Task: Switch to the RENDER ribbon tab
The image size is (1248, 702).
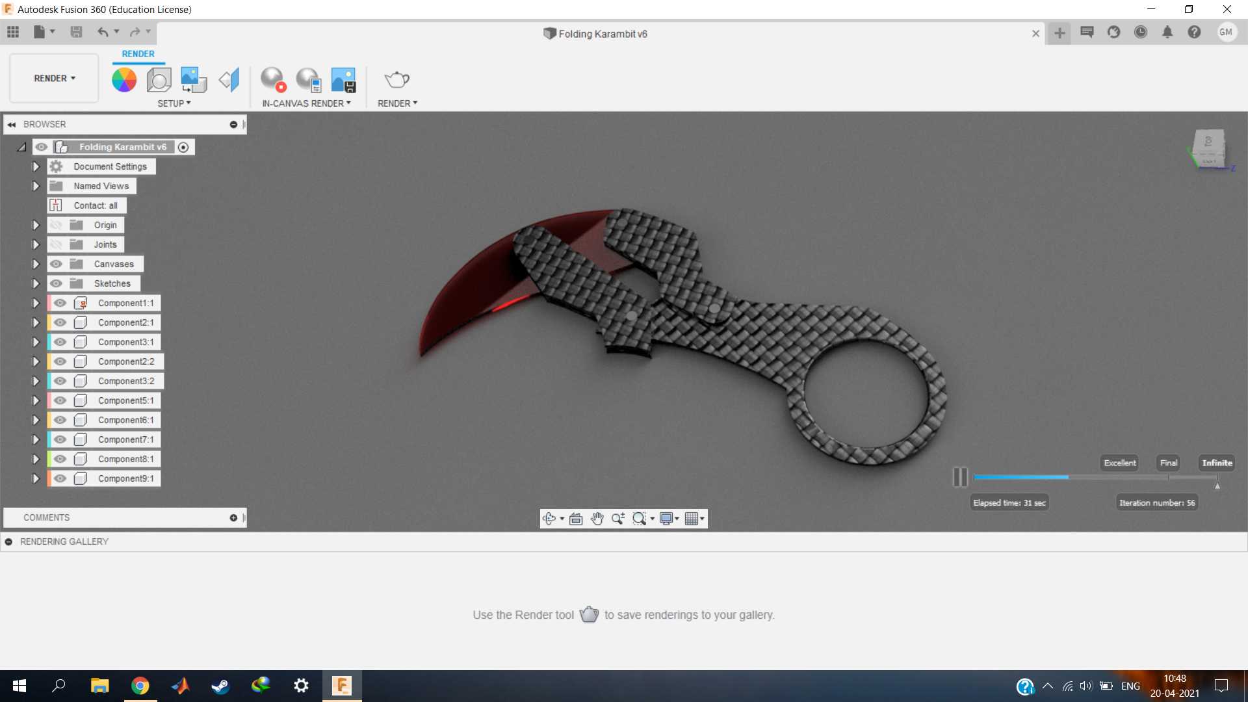Action: [x=138, y=54]
